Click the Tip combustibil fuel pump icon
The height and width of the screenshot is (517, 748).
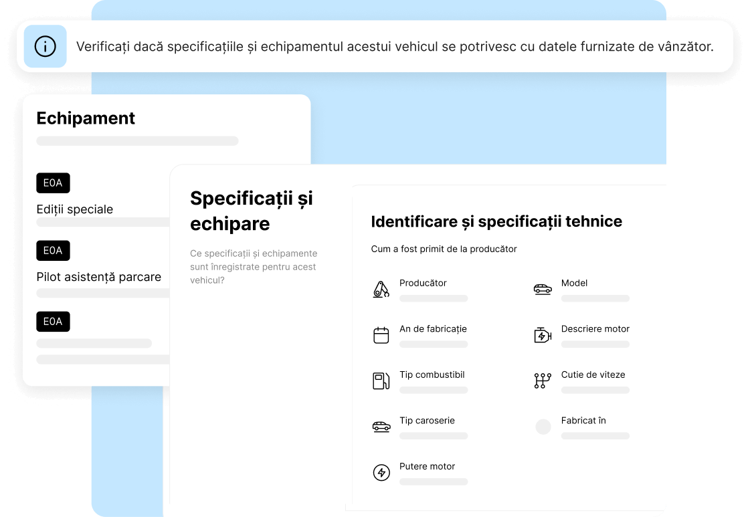click(381, 381)
